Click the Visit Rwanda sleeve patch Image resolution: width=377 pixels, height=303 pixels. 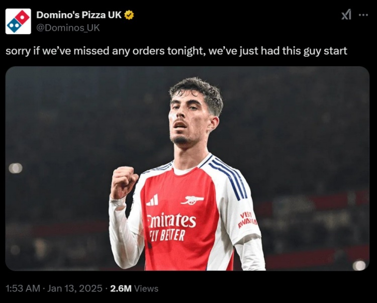click(247, 219)
